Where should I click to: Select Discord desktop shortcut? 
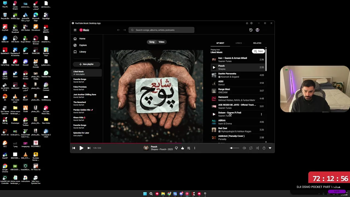pyautogui.click(x=25, y=63)
